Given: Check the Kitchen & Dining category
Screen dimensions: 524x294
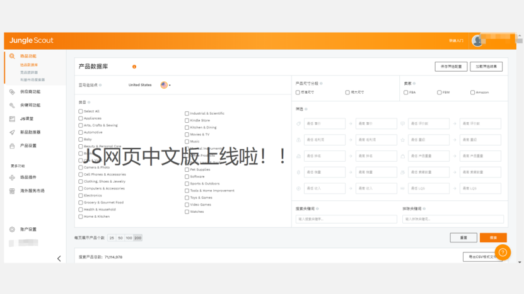Looking at the screenshot, I should pyautogui.click(x=187, y=127).
